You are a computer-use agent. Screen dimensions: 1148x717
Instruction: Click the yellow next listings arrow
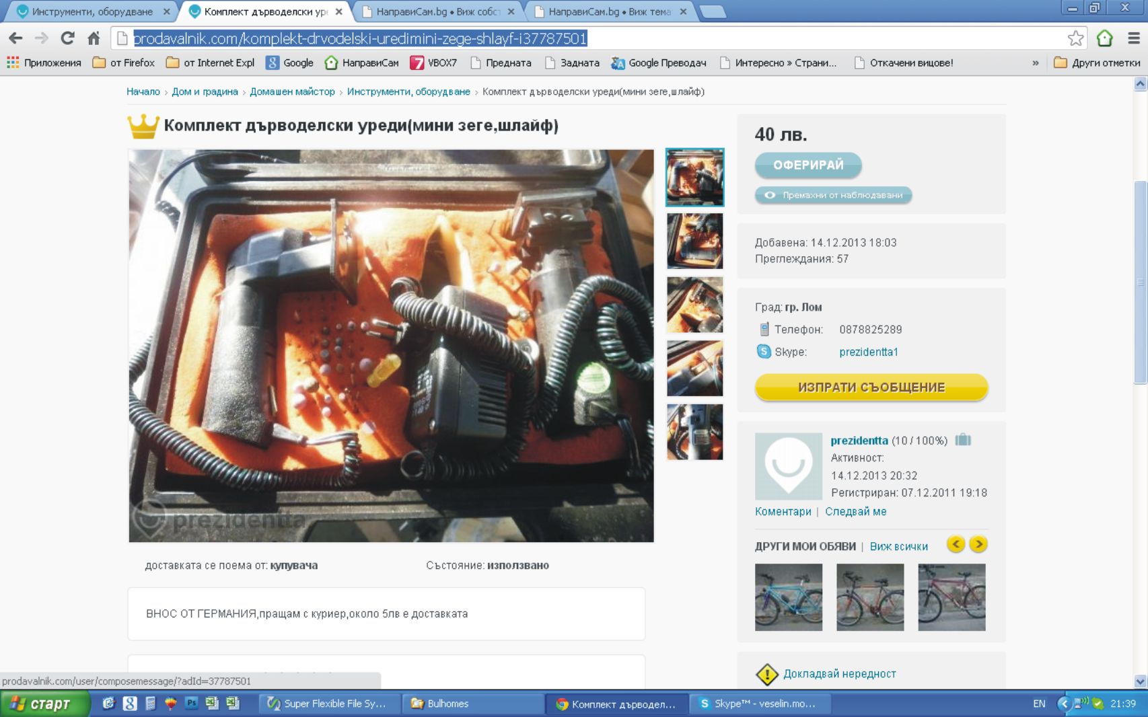pyautogui.click(x=978, y=544)
